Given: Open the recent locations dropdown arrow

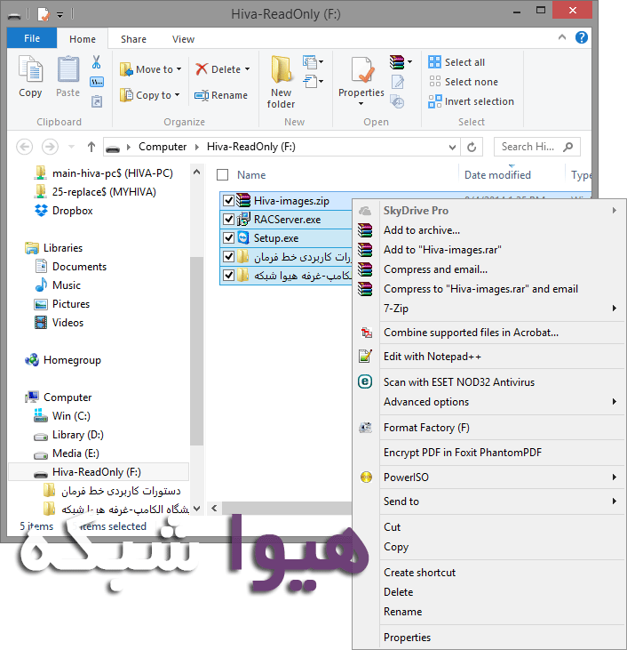Looking at the screenshot, I should (71, 147).
